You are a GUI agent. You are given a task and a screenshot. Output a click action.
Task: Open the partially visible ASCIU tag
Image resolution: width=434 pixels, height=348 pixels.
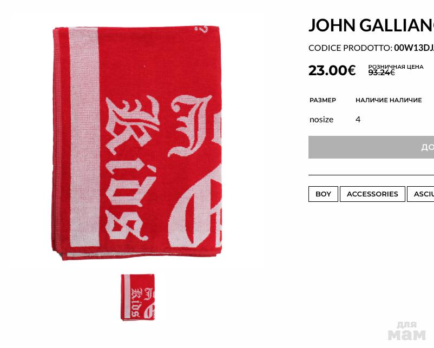pos(420,194)
